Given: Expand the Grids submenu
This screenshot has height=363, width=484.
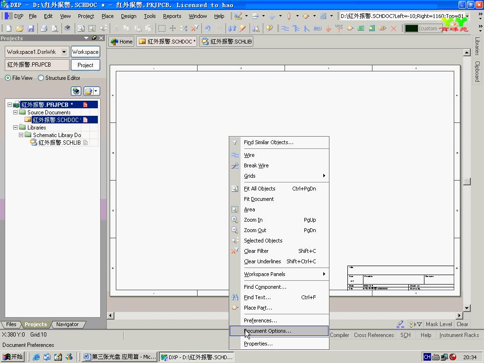Looking at the screenshot, I should [279, 176].
